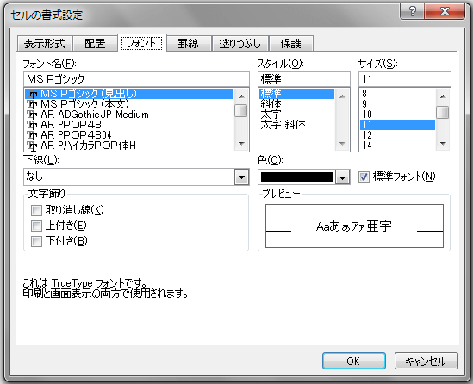The height and width of the screenshot is (384, 473).
Task: Click TrueType icon beside AR PハイカラPOP体H
Action: tap(32, 146)
